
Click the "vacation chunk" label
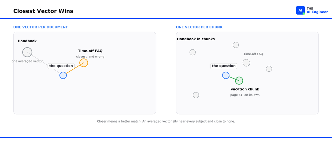coord(245,89)
